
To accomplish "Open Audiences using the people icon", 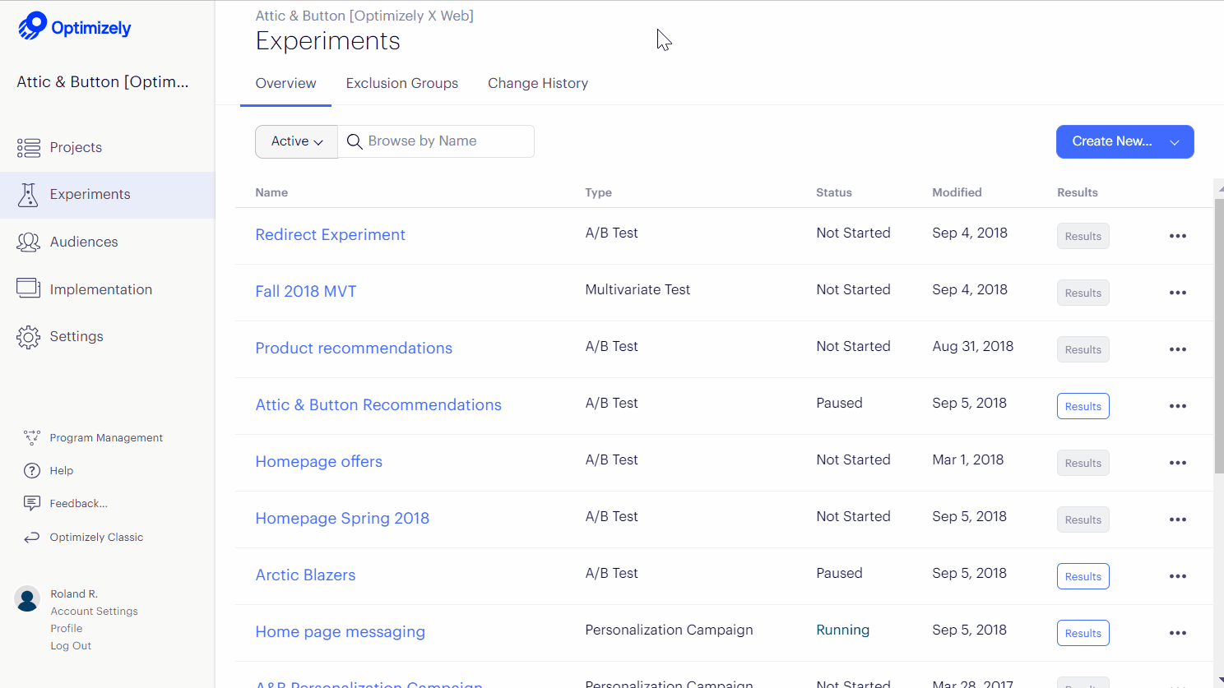I will 29,242.
